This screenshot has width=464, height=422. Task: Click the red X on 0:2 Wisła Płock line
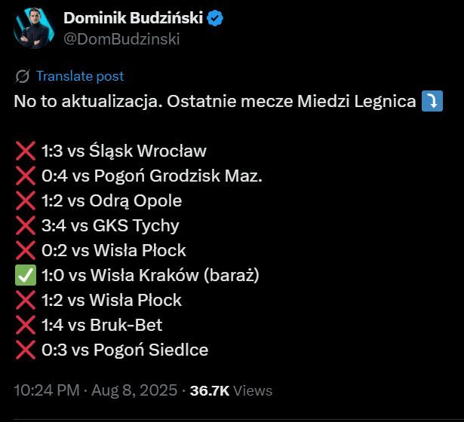(x=24, y=251)
